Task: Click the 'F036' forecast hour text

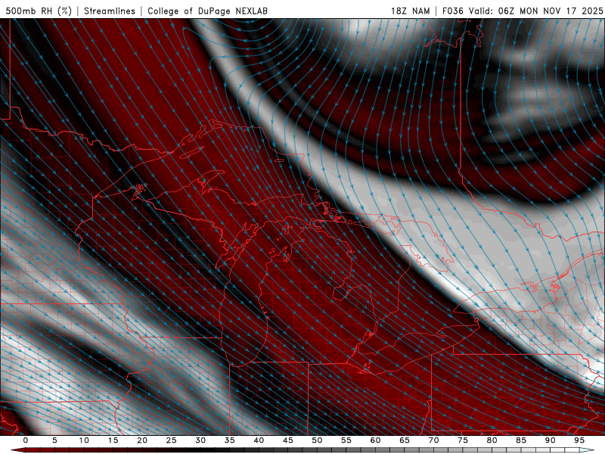Action: pyautogui.click(x=452, y=11)
